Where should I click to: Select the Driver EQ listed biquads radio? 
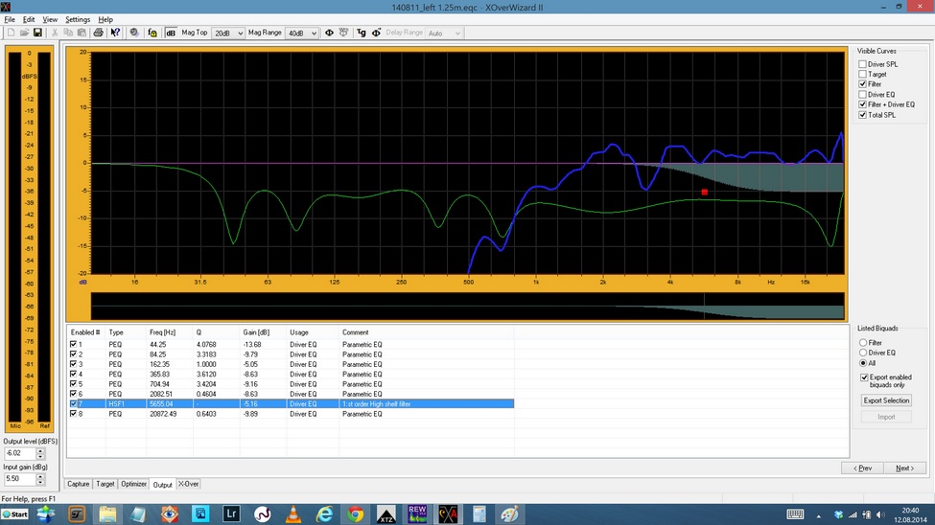pos(863,353)
